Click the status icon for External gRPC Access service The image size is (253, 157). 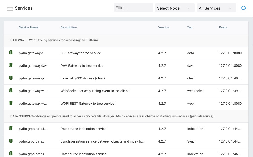pos(11,78)
